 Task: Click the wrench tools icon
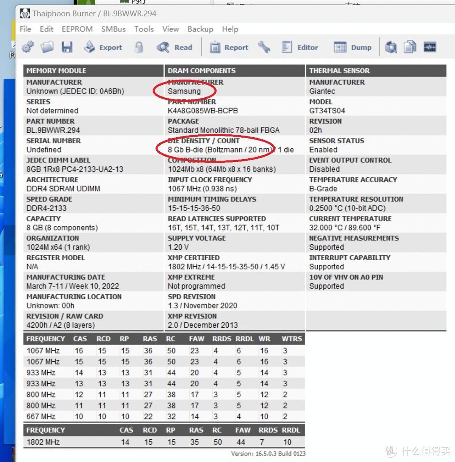(264, 47)
